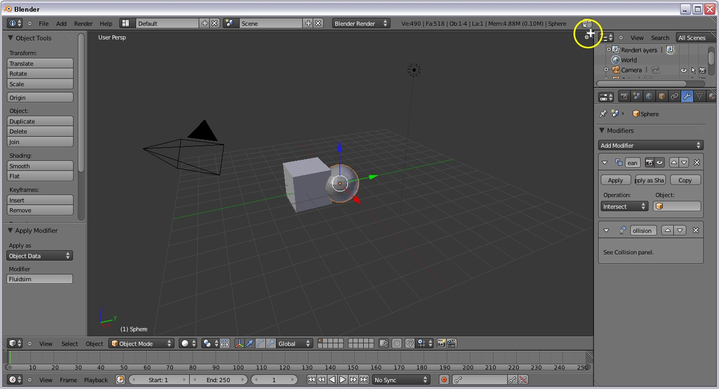Apply the Boolean modifier
The image size is (719, 389).
[615, 180]
